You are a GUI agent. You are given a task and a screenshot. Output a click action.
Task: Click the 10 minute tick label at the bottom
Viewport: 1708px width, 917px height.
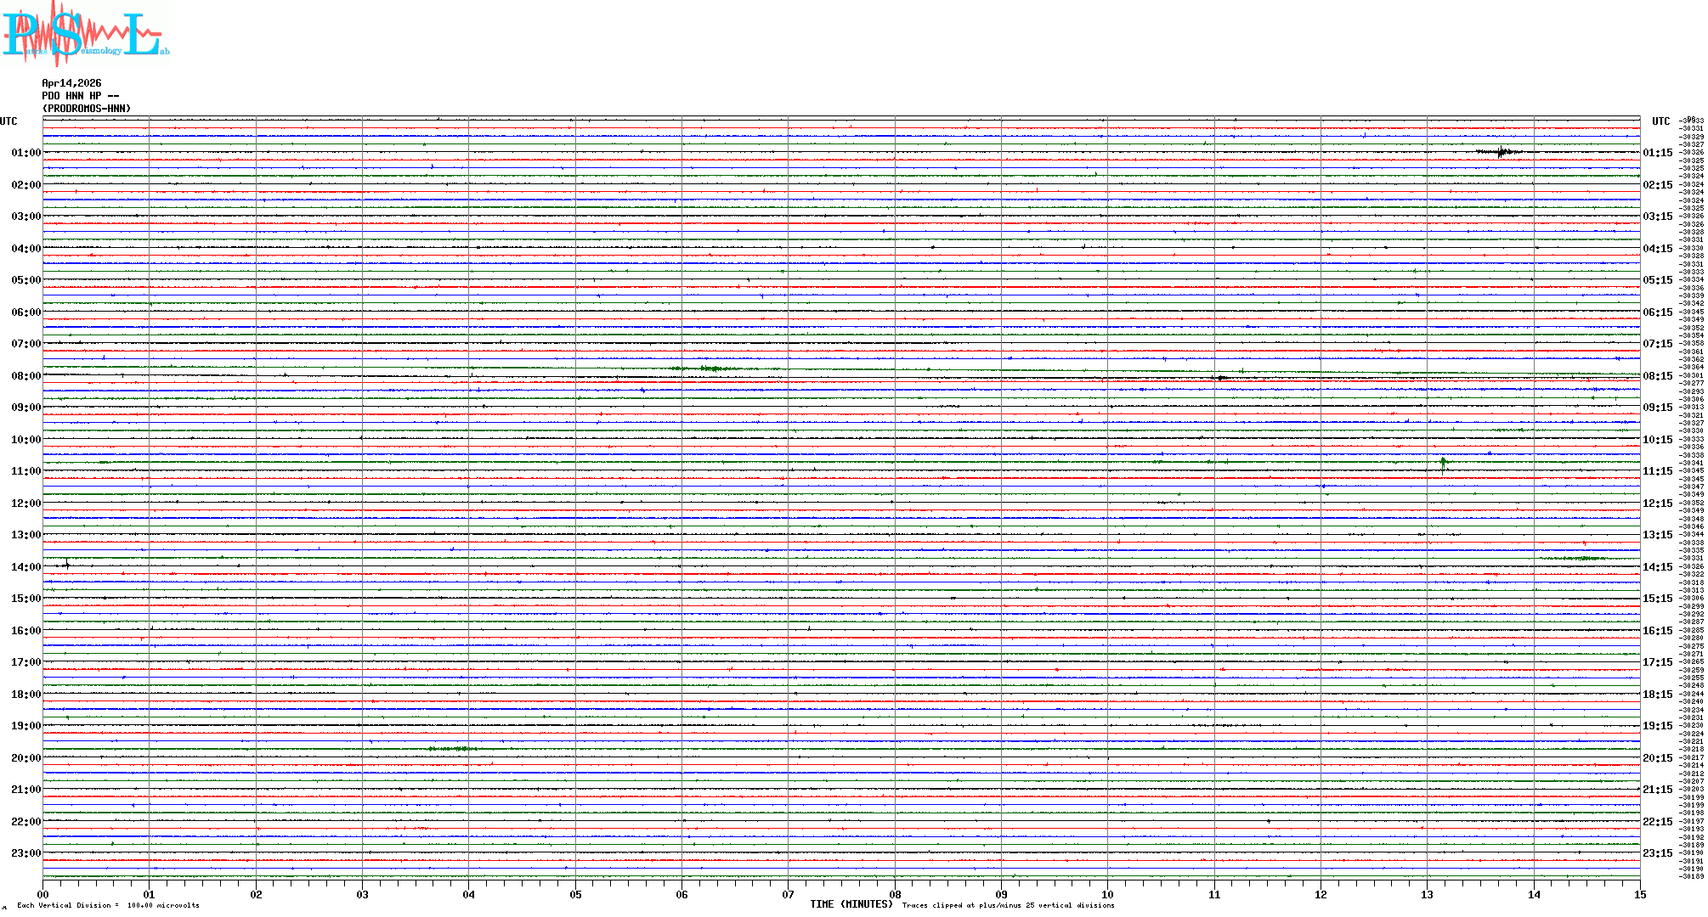click(x=1107, y=894)
